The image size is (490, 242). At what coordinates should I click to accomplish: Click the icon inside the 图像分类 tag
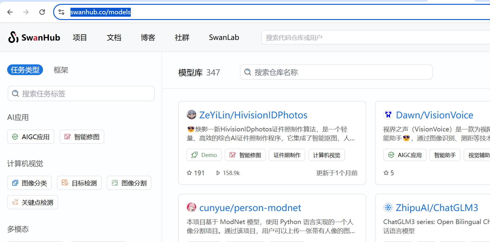(15, 183)
